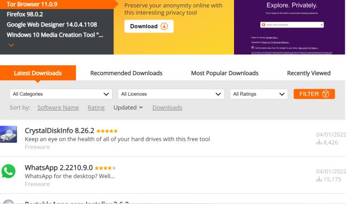Switch to Recommended Downloads tab
The height and width of the screenshot is (204, 346).
click(126, 73)
